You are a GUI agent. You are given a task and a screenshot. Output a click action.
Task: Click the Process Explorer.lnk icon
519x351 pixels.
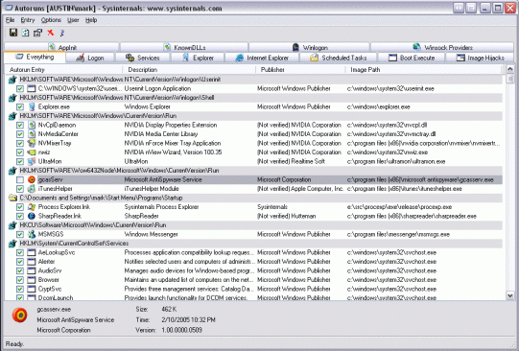(x=32, y=207)
